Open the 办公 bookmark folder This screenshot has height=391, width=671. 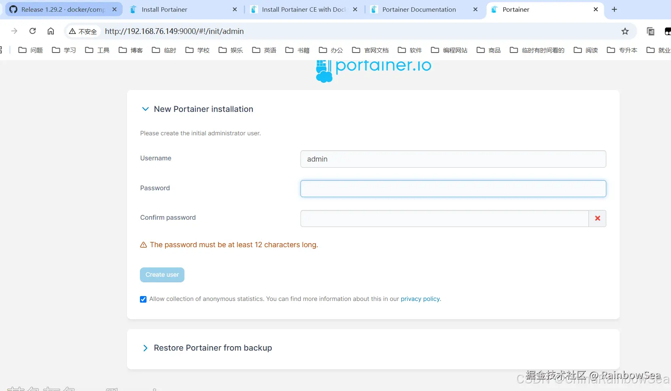[x=331, y=50]
